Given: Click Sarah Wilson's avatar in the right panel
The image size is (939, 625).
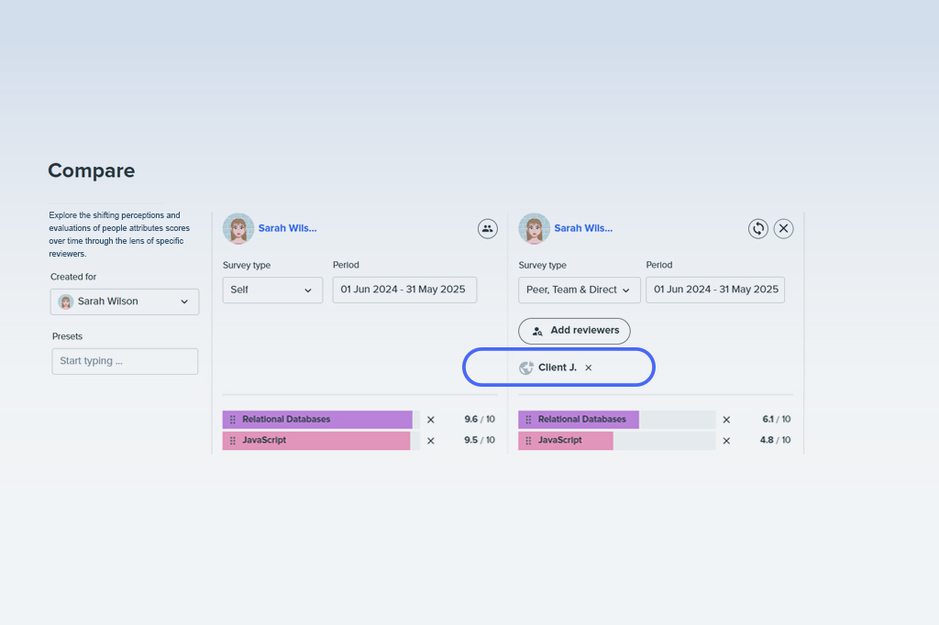Looking at the screenshot, I should coord(535,229).
